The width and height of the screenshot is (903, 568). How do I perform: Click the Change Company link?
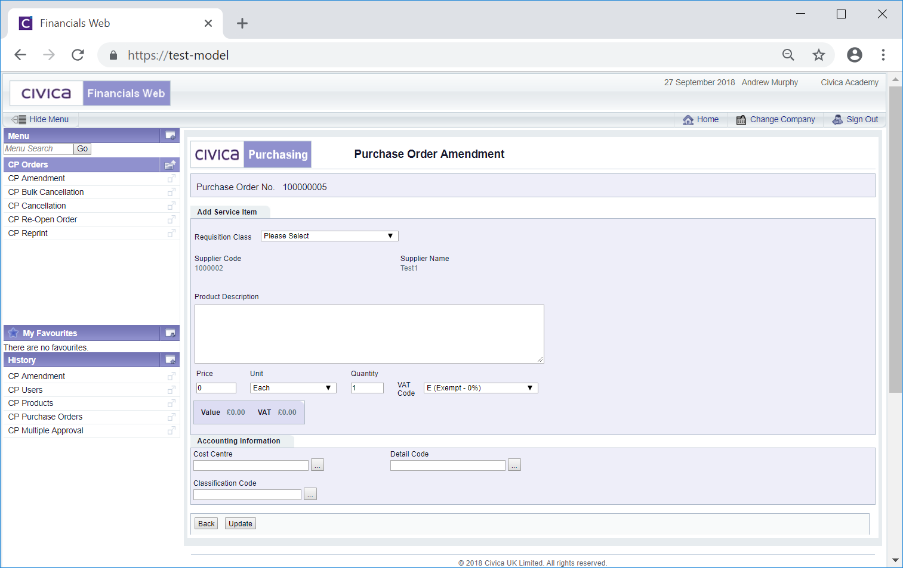point(782,119)
